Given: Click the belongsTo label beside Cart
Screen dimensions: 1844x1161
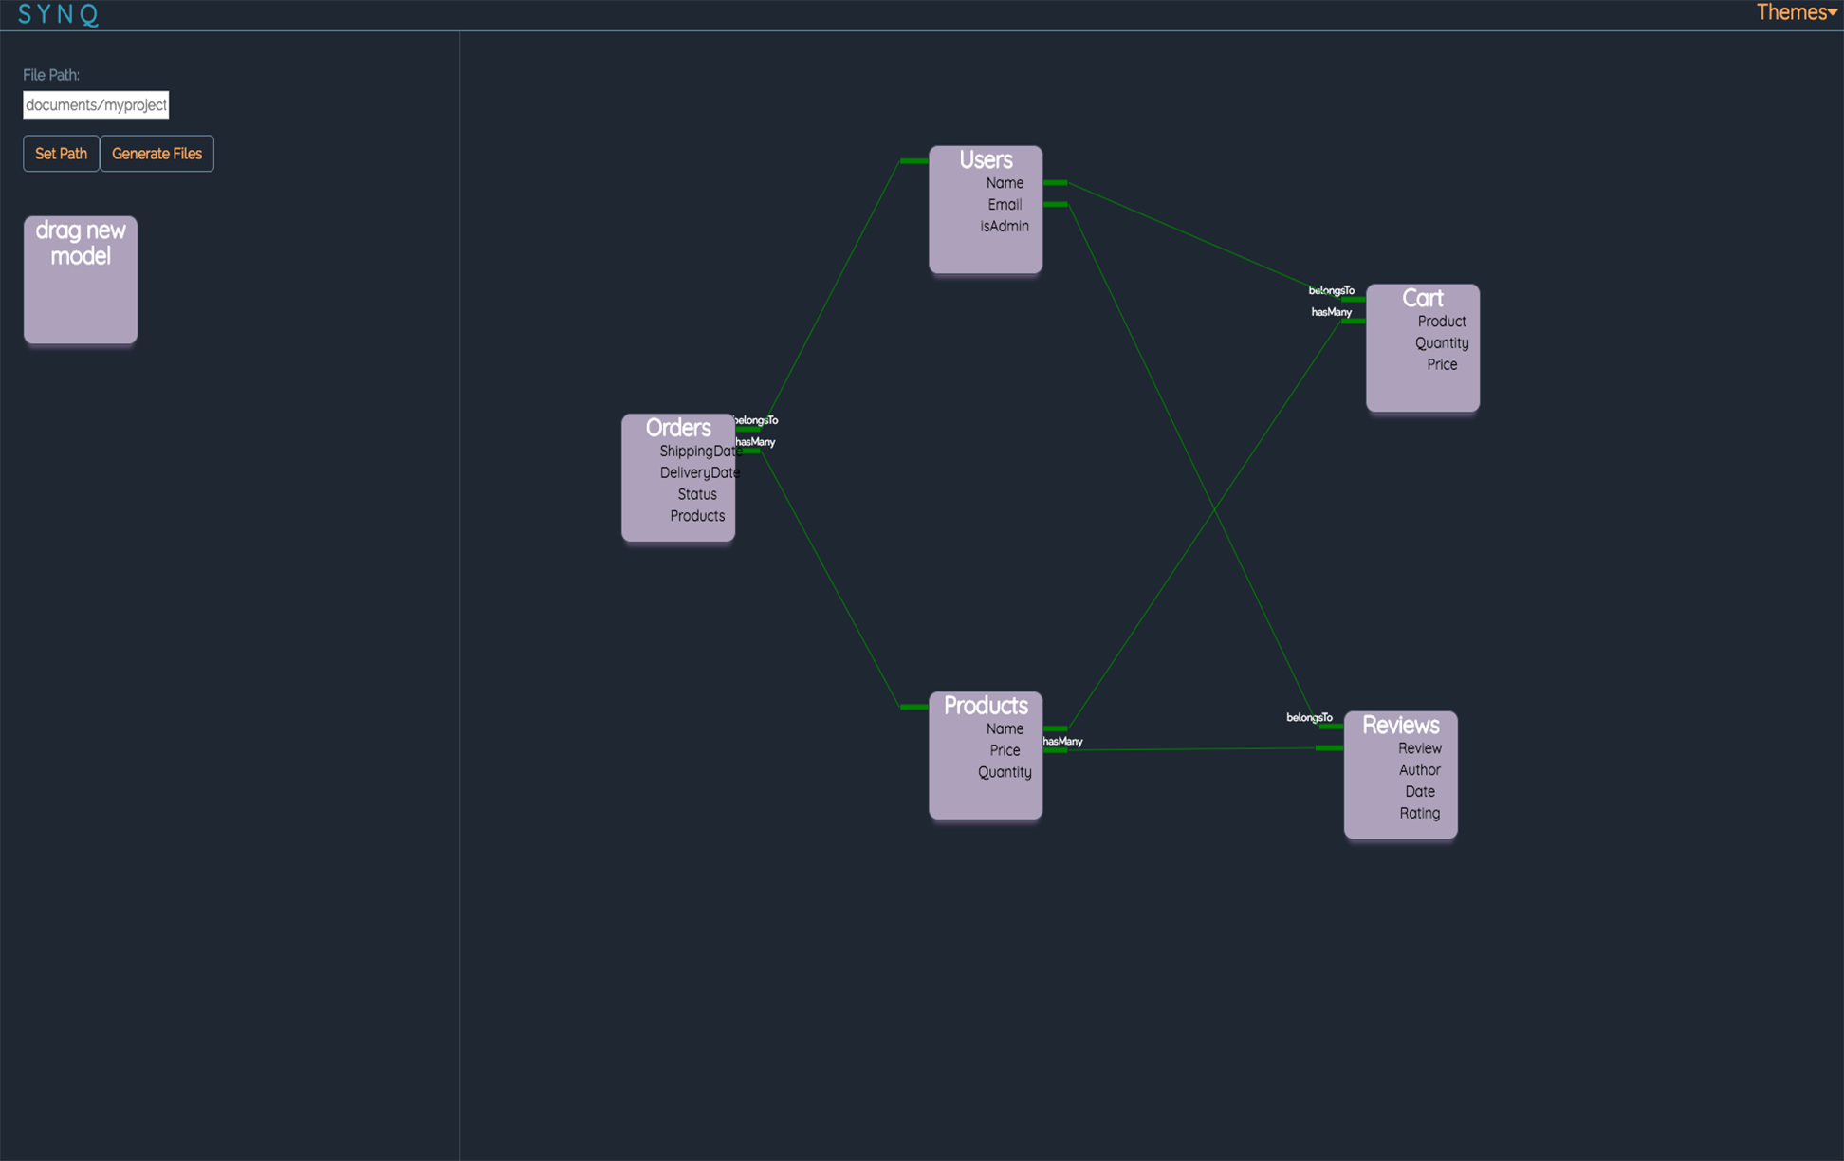Looking at the screenshot, I should [1331, 290].
